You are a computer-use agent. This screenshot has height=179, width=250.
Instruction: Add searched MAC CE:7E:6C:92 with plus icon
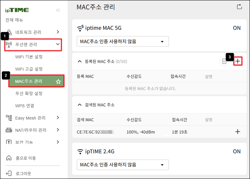coord(238,132)
